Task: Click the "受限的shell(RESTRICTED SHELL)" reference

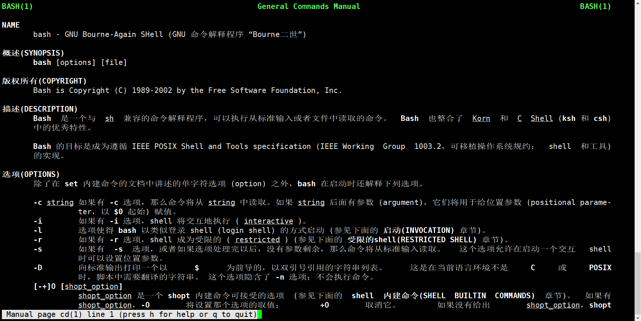Action: pos(412,240)
